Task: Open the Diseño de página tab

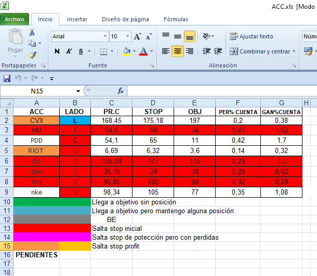Action: (125, 19)
